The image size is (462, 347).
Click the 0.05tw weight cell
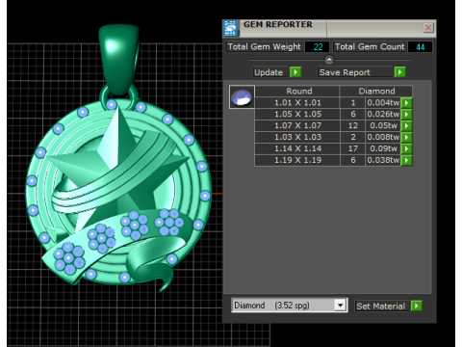[x=383, y=125]
